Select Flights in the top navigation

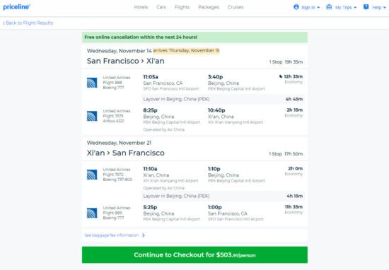(182, 7)
